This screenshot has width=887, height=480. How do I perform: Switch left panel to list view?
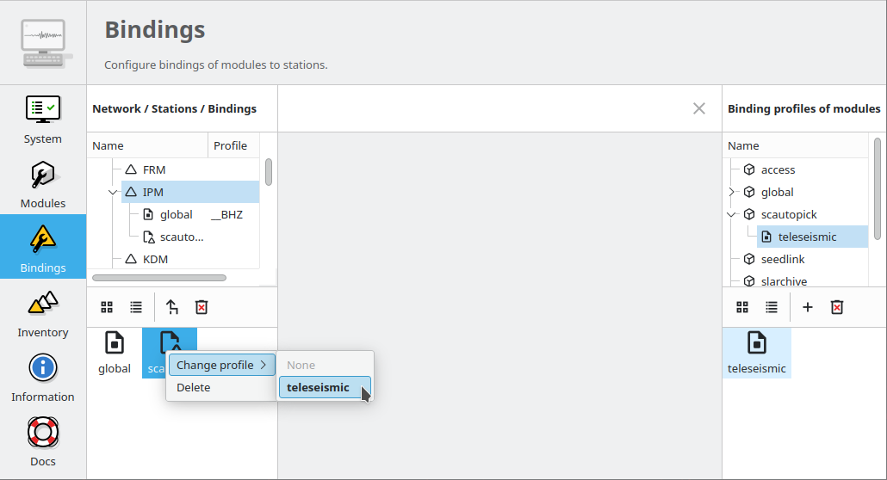pos(136,307)
